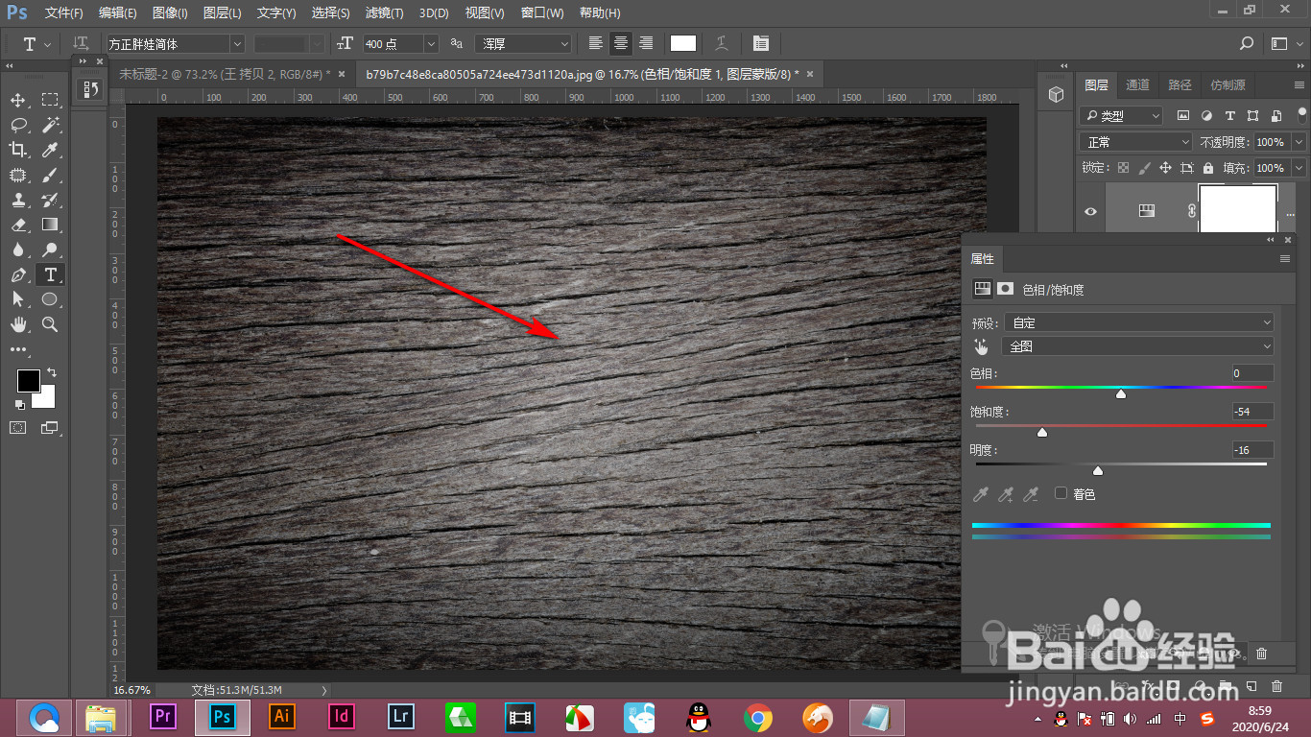This screenshot has width=1311, height=737.
Task: Open the blend mode dropdown 正常
Action: [x=1136, y=142]
